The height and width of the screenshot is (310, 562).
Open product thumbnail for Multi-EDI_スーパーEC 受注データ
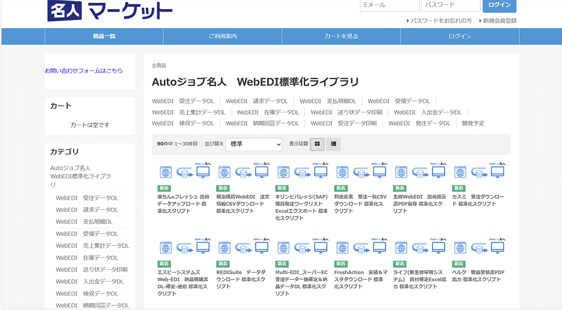click(302, 246)
